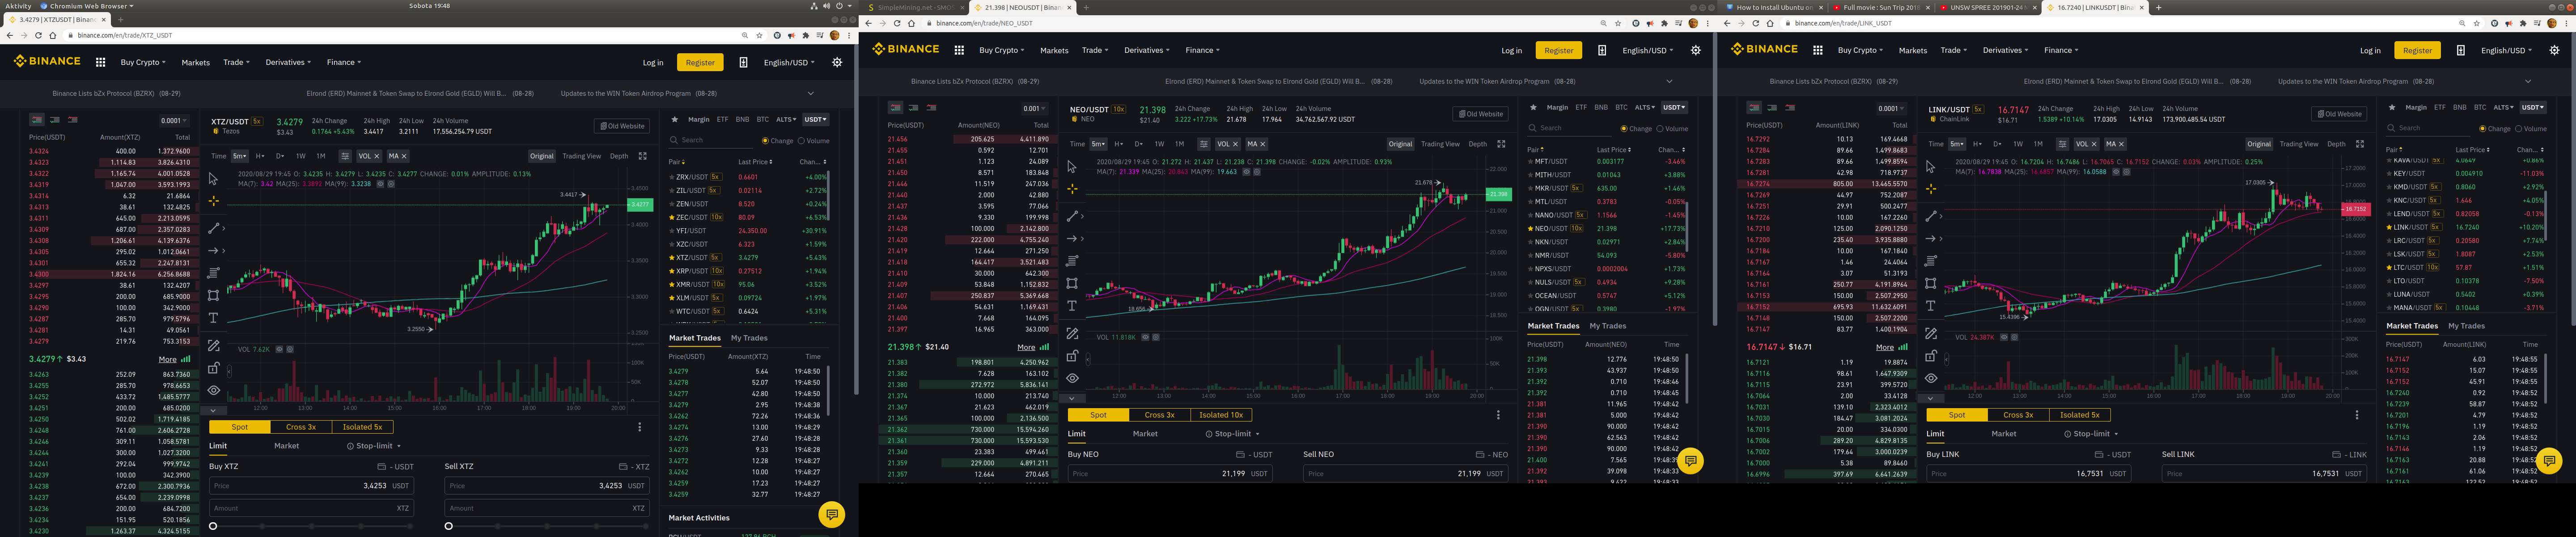The image size is (2576, 537).
Task: Click the lock drawings icon in LINK/USDT chart toolbar
Action: 1931,356
